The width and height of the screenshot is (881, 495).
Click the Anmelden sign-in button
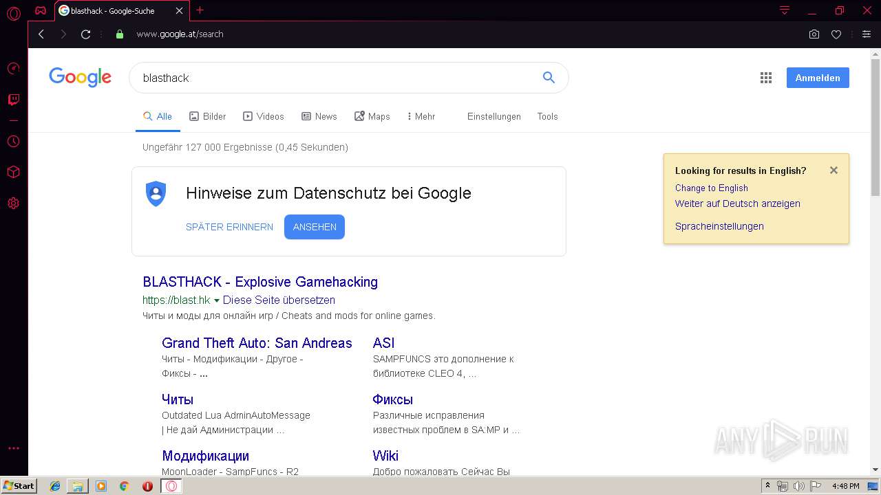(x=818, y=78)
